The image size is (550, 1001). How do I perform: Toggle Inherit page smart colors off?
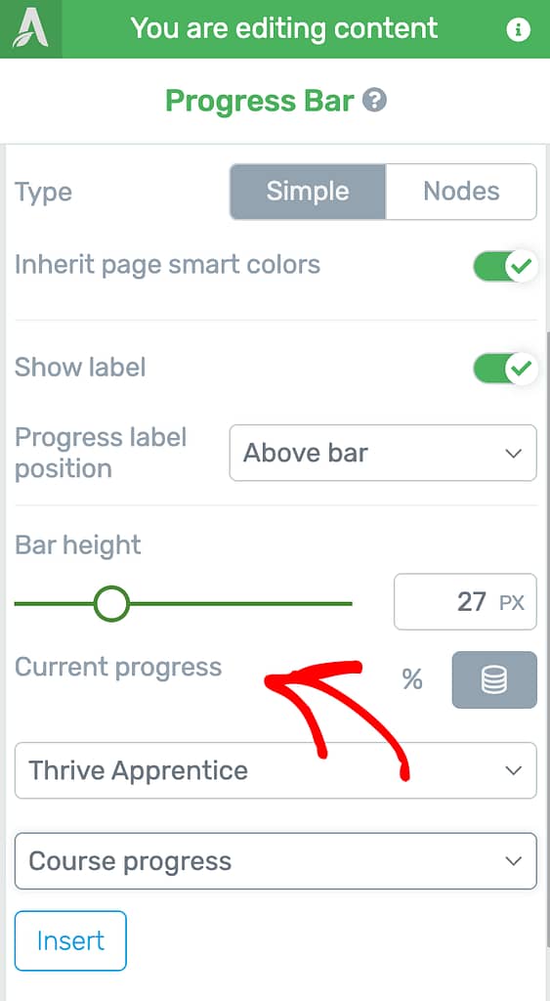505,266
